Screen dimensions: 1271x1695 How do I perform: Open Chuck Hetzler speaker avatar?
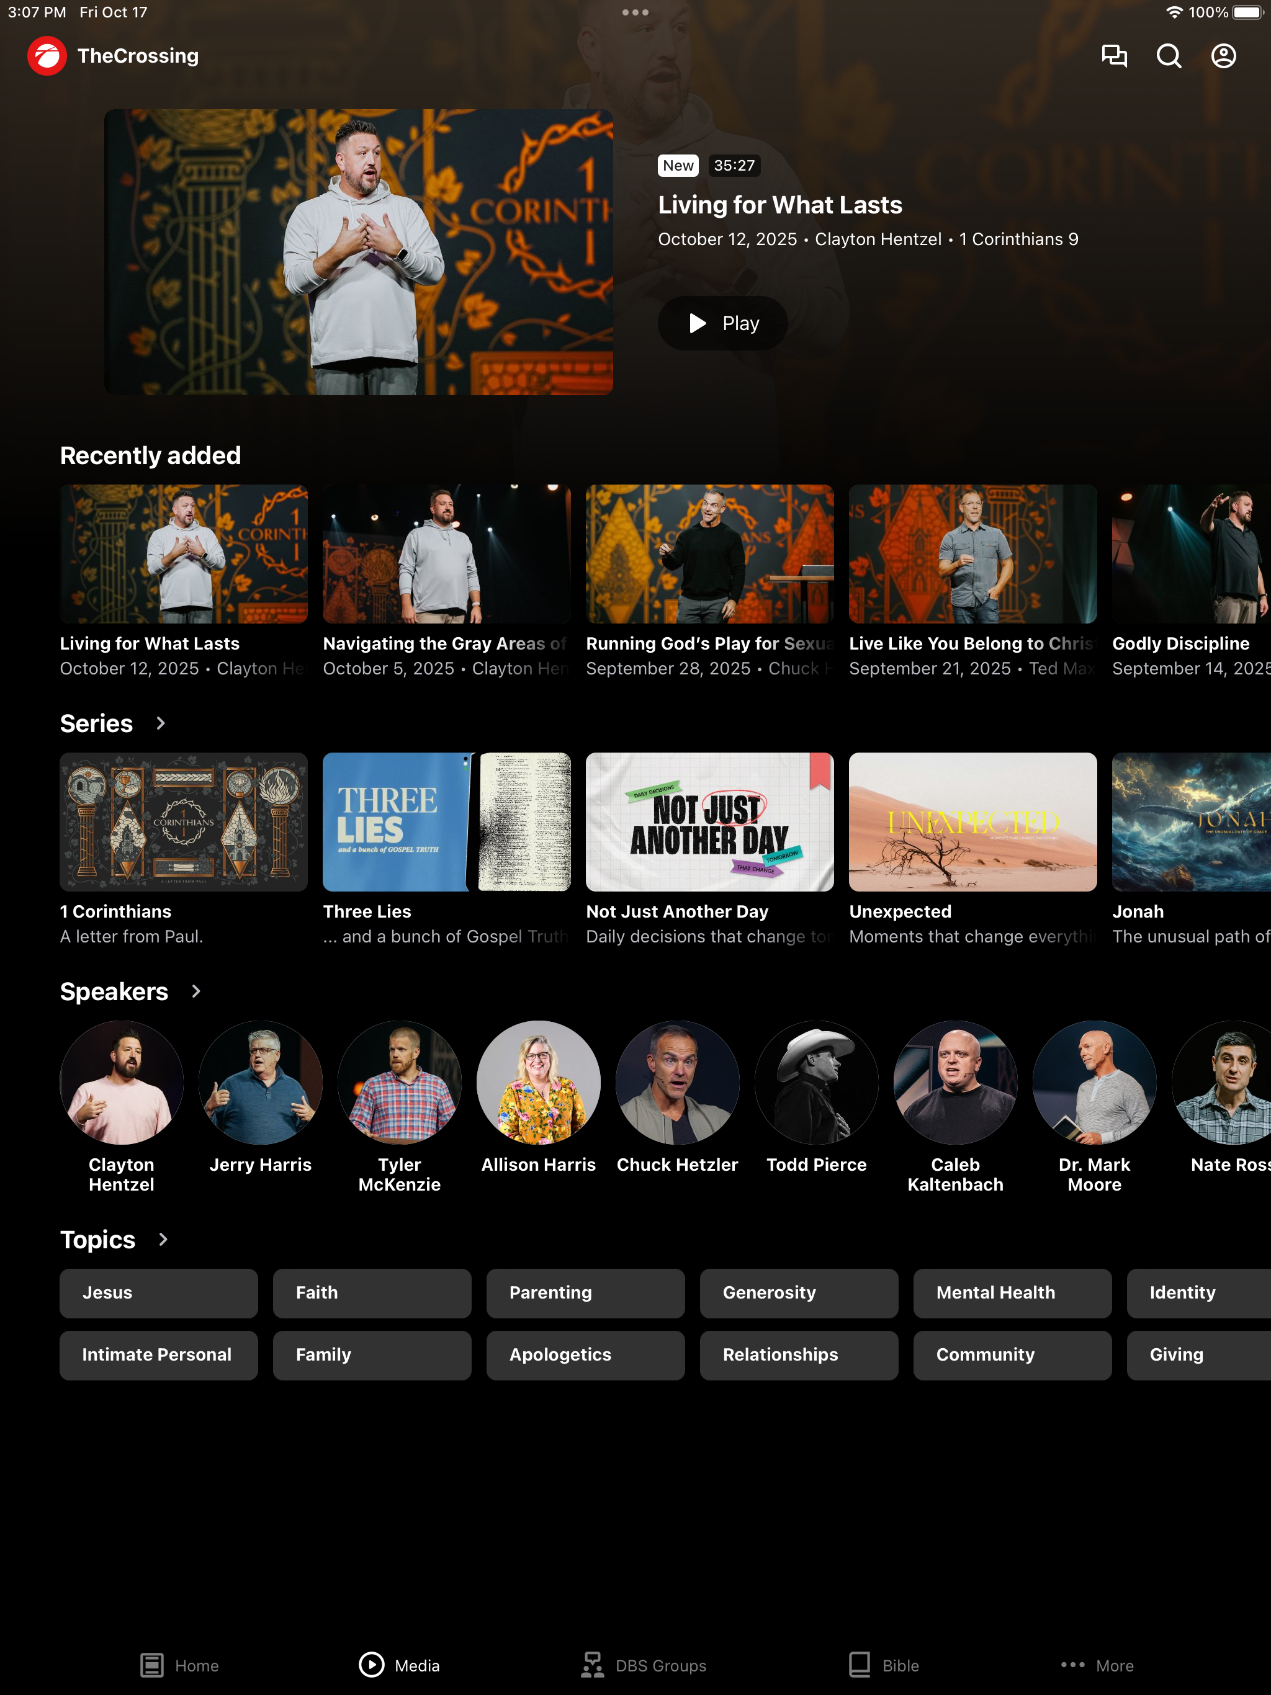coord(678,1083)
